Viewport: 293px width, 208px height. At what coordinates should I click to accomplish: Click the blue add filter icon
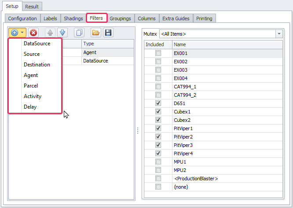[x=15, y=33]
